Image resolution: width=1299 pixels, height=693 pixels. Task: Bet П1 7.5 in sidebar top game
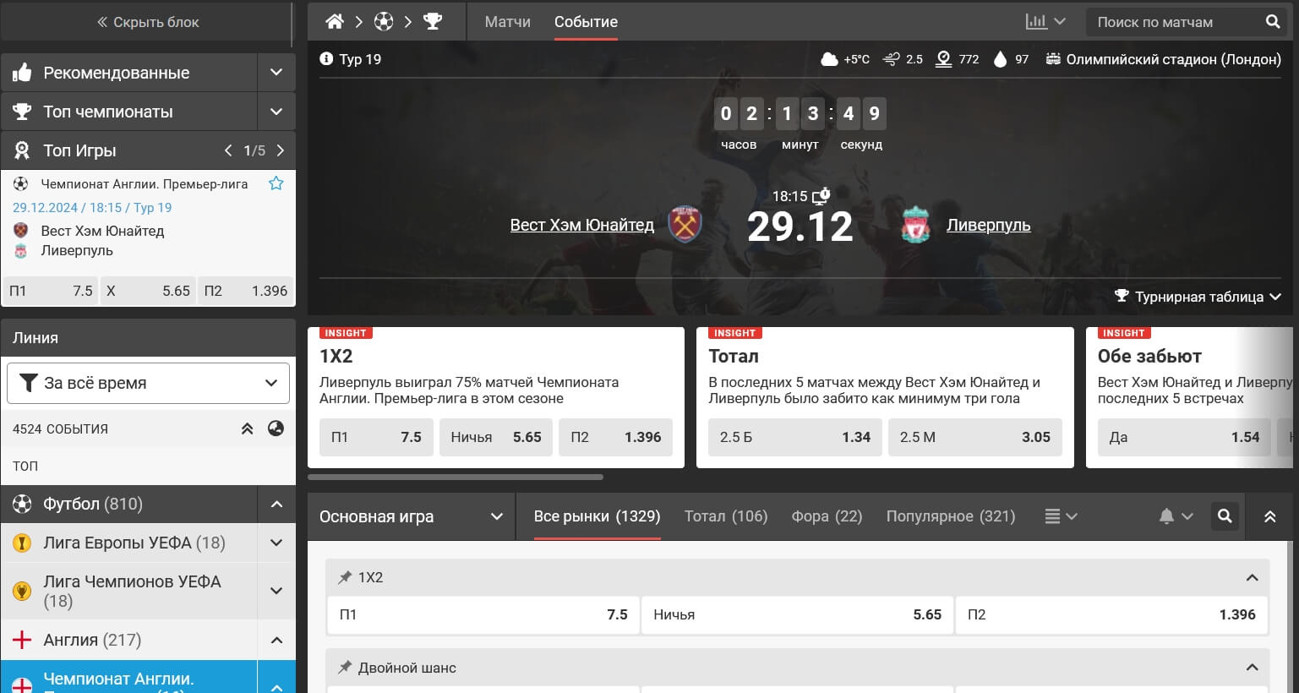pos(51,291)
